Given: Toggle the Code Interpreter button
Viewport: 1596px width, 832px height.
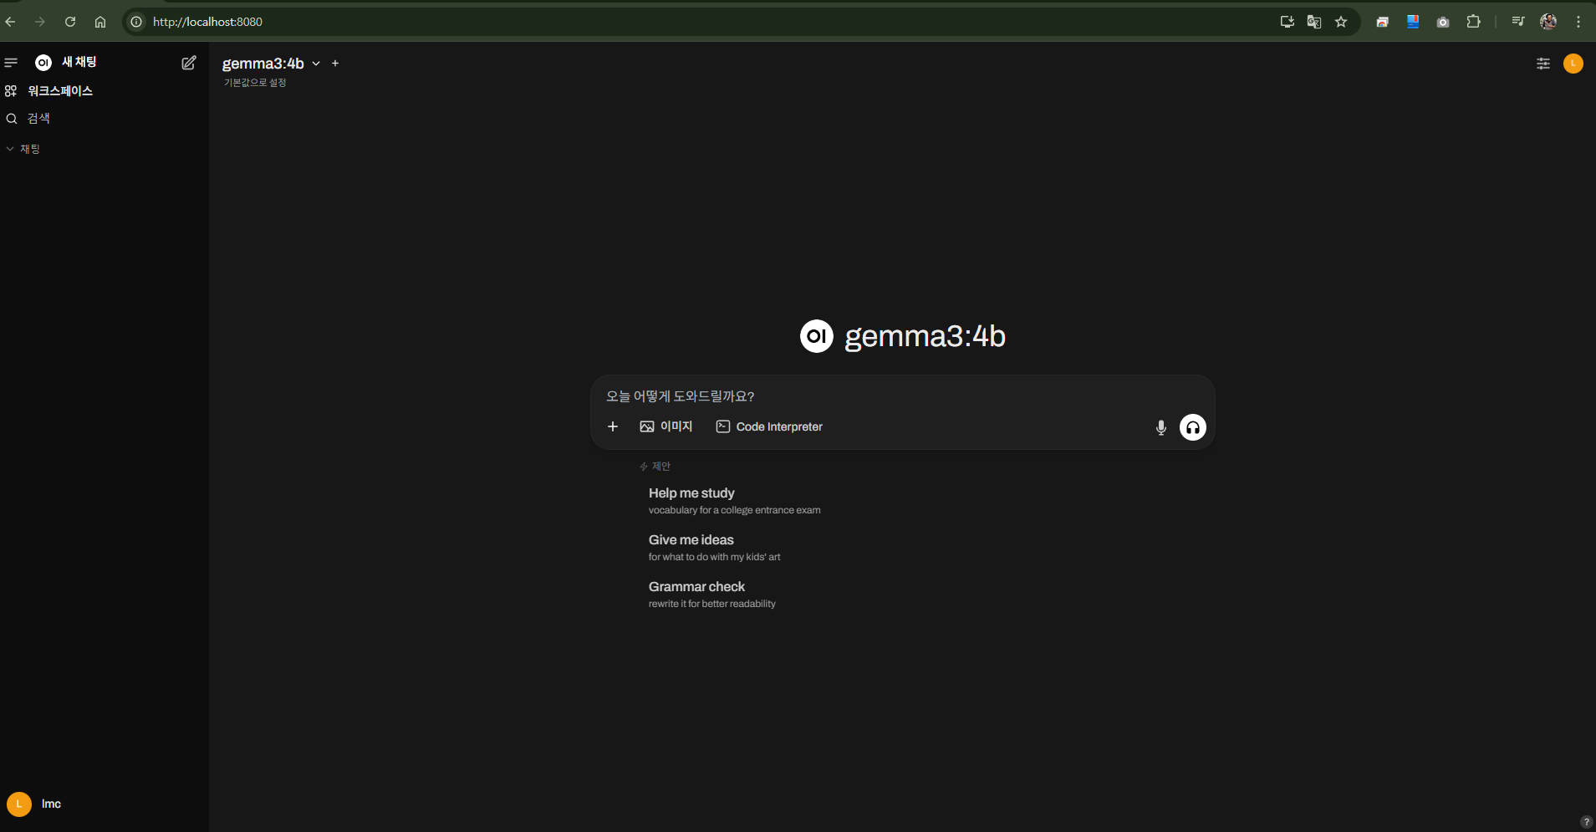Looking at the screenshot, I should click(x=770, y=426).
